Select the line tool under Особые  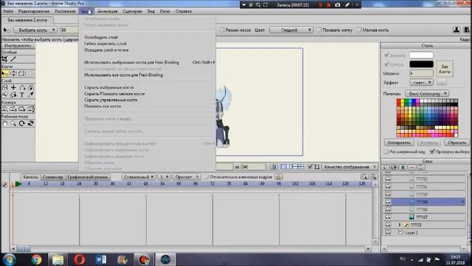[x=13, y=59]
